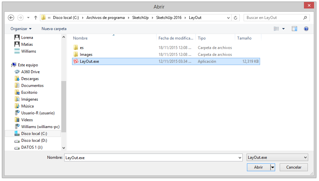Change view with the view icon

276,29
